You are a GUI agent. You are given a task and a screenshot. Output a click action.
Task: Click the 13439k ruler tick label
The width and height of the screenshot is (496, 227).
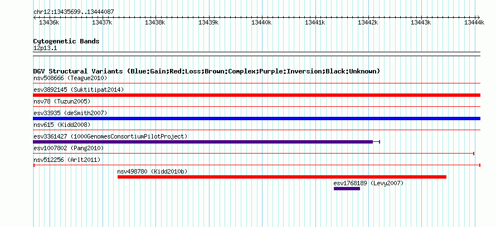pos(208,22)
